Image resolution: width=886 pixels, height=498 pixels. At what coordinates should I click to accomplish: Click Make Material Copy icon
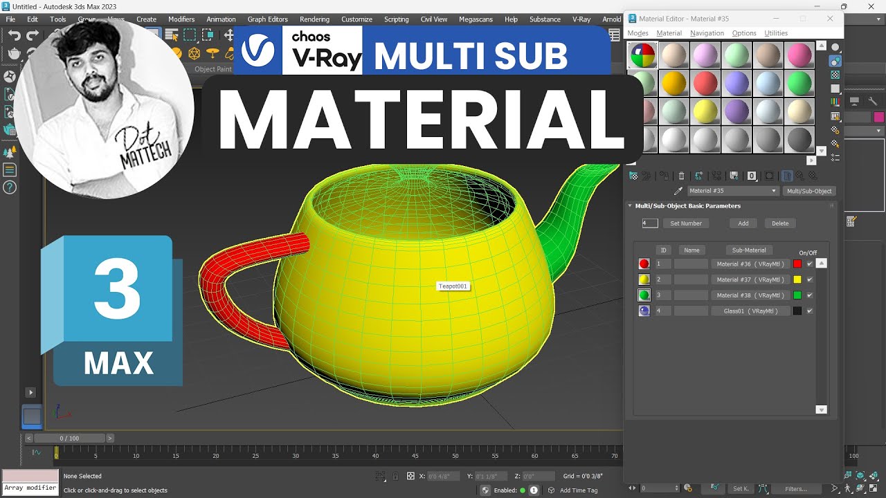click(698, 176)
